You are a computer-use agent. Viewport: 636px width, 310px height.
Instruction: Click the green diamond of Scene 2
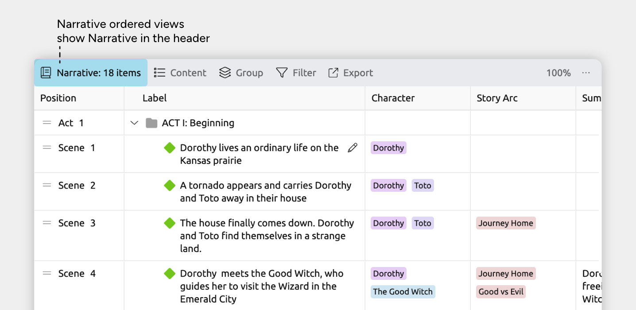coord(170,186)
